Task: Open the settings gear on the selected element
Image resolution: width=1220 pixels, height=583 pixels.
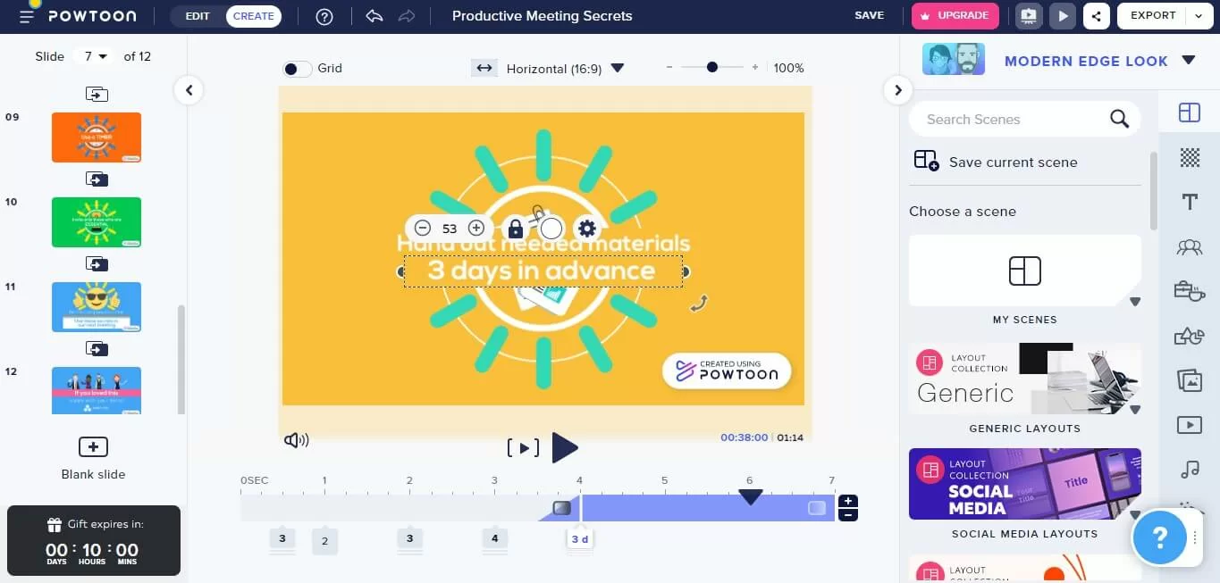Action: click(x=587, y=228)
